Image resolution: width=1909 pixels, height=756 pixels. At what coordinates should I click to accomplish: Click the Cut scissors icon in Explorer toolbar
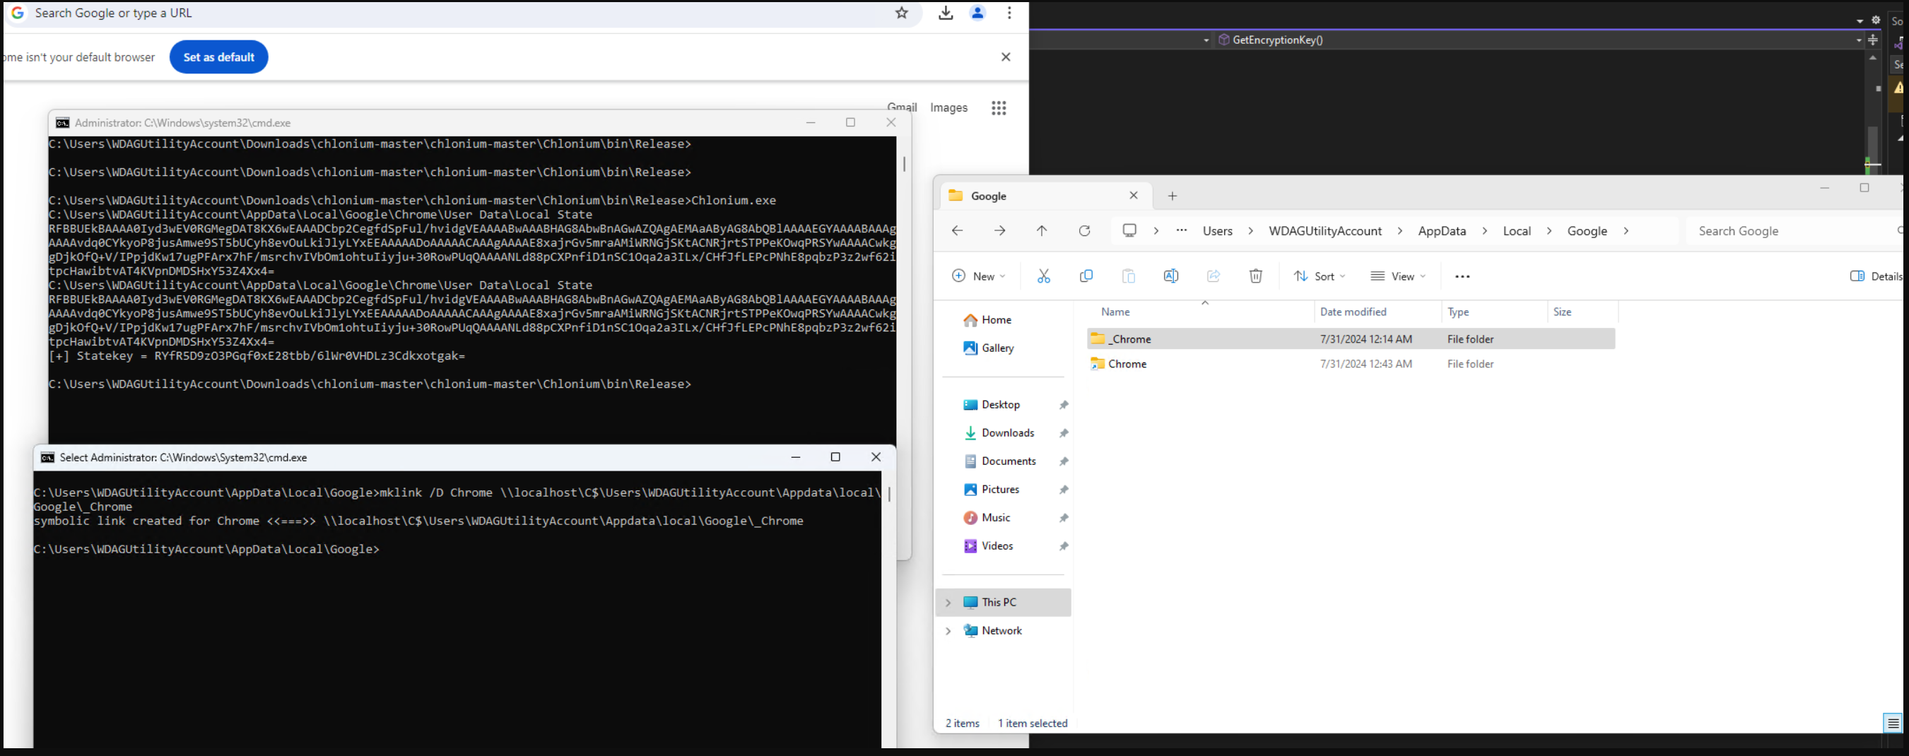1043,276
